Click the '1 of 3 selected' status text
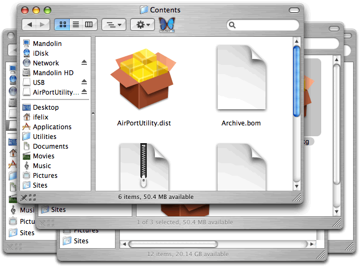359x266 pixels. point(185,222)
